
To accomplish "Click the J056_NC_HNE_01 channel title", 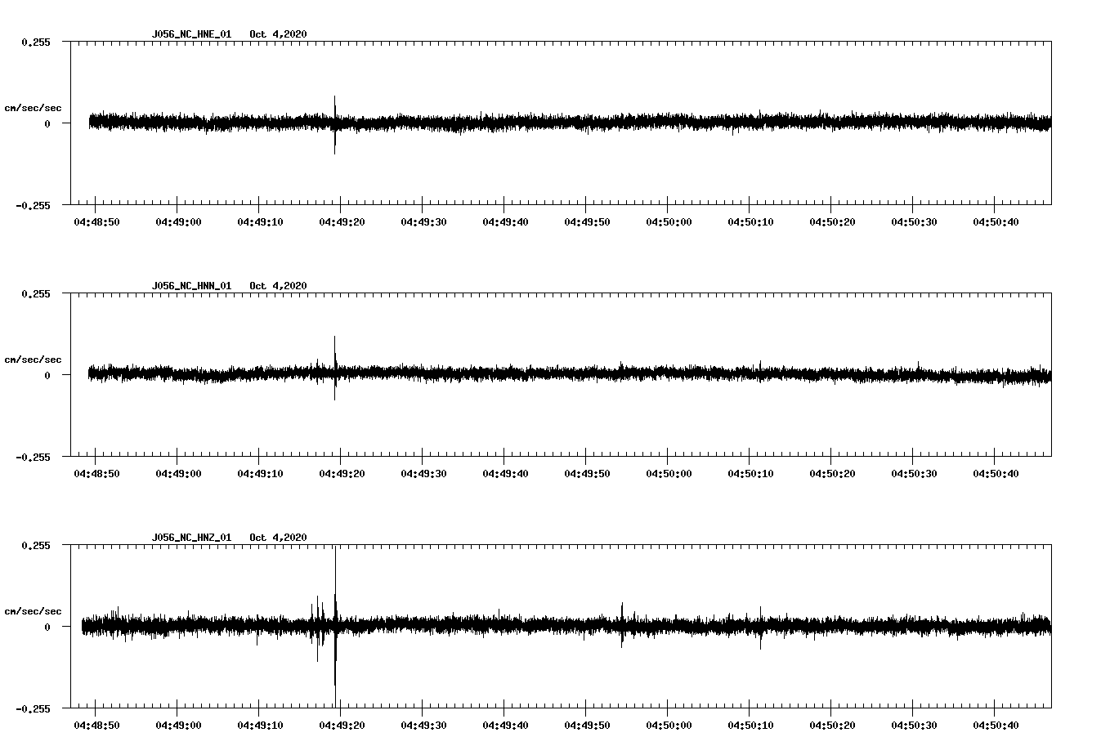I will (190, 35).
